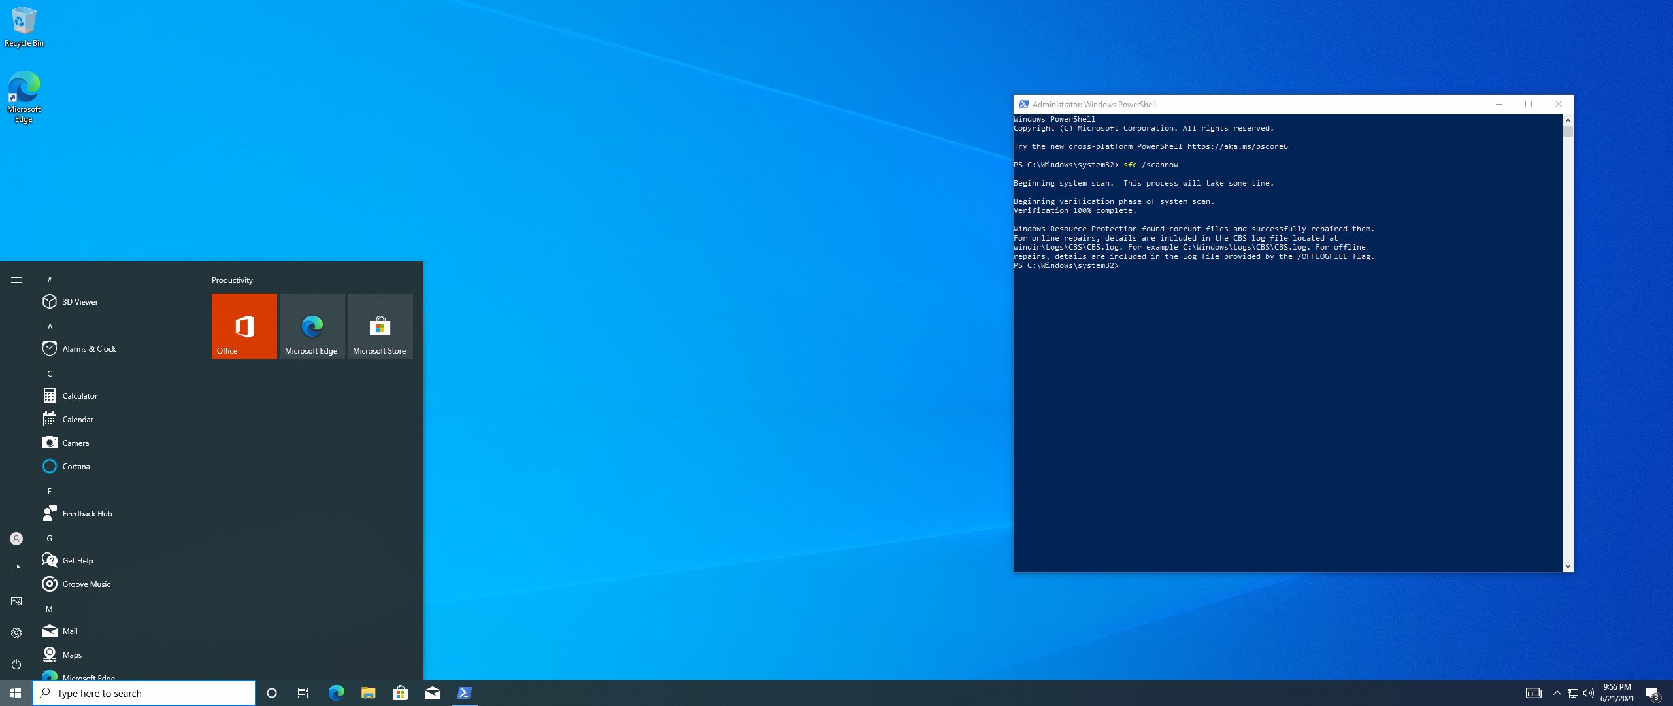Switch to PowerShell taskbar button
This screenshot has width=1673, height=706.
point(464,693)
